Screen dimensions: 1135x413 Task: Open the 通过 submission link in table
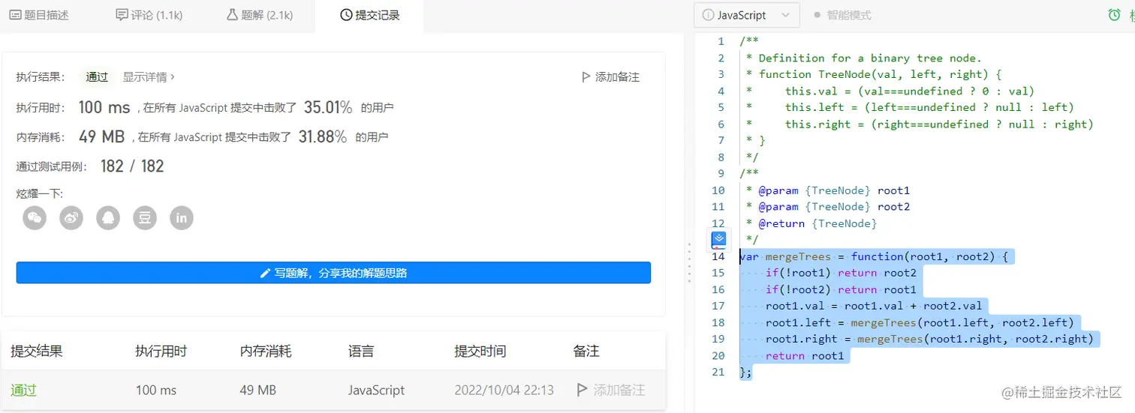tap(23, 390)
